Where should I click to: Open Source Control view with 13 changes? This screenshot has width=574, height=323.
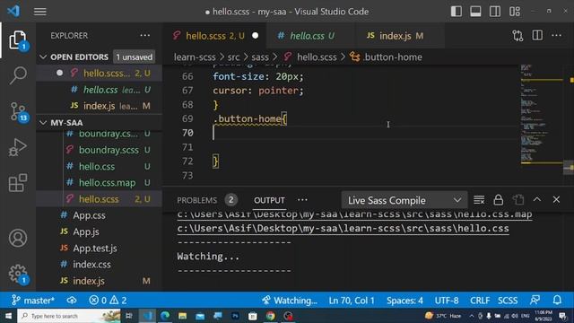pos(18,111)
